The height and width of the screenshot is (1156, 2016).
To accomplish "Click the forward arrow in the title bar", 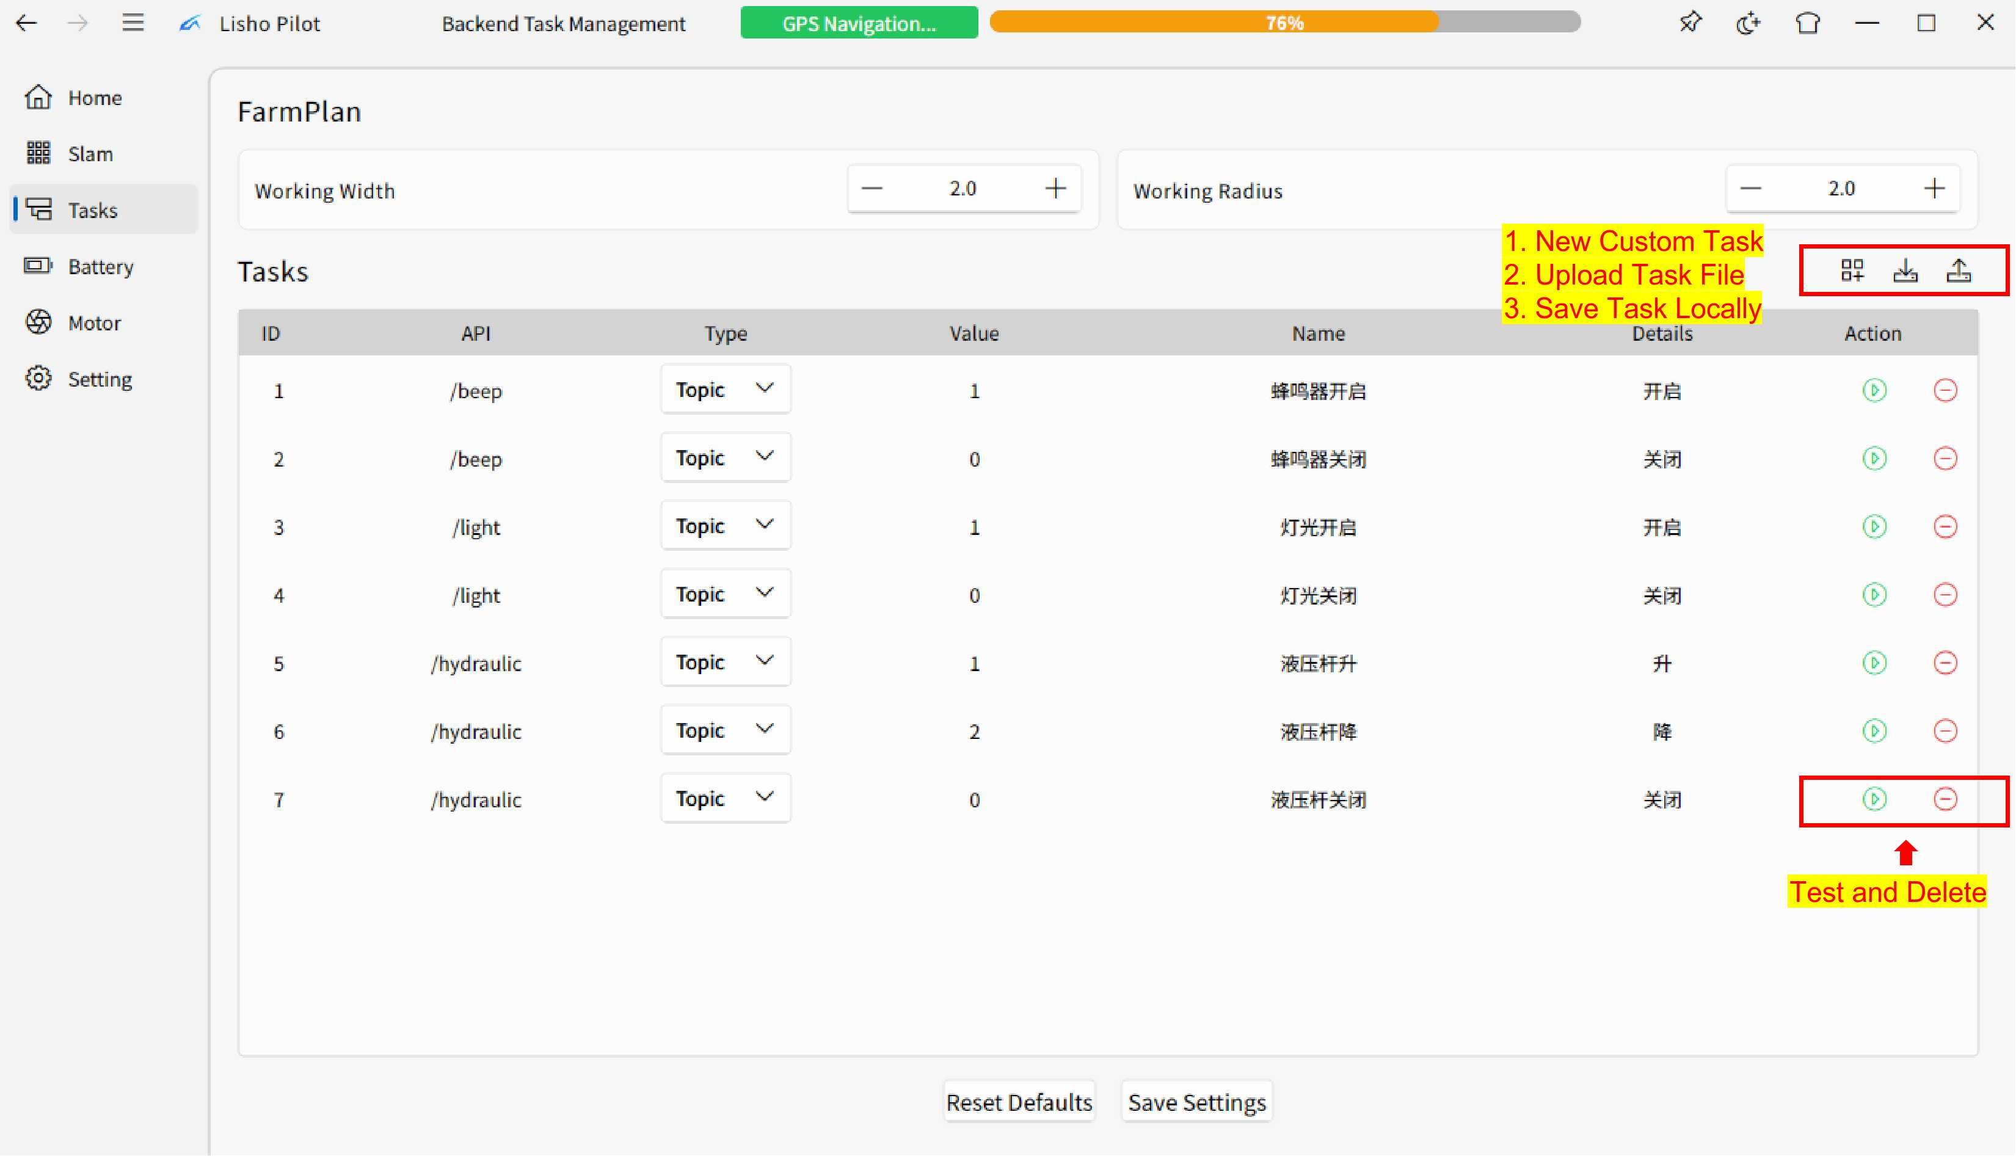I will (x=78, y=23).
